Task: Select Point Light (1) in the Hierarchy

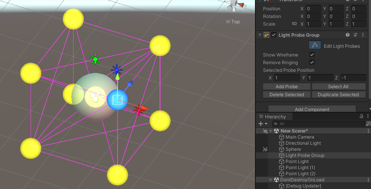Action: 300,168
